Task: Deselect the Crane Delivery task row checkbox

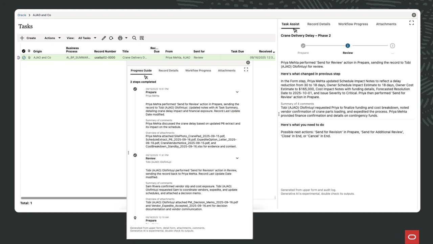Action: pyautogui.click(x=24, y=58)
